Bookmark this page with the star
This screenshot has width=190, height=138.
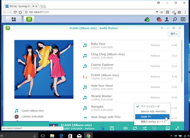click(x=161, y=12)
